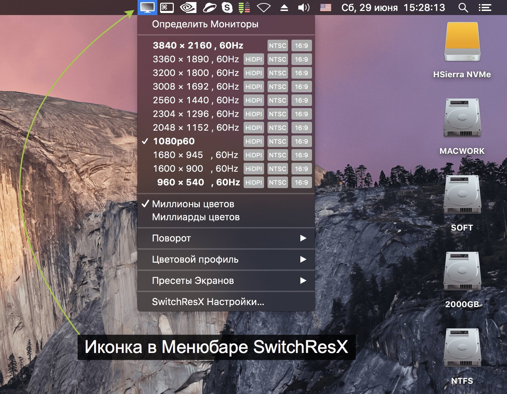Viewport: 507px width, 394px height.
Task: Select 2560 × 1440, 60Hz resolution
Action: (x=226, y=100)
